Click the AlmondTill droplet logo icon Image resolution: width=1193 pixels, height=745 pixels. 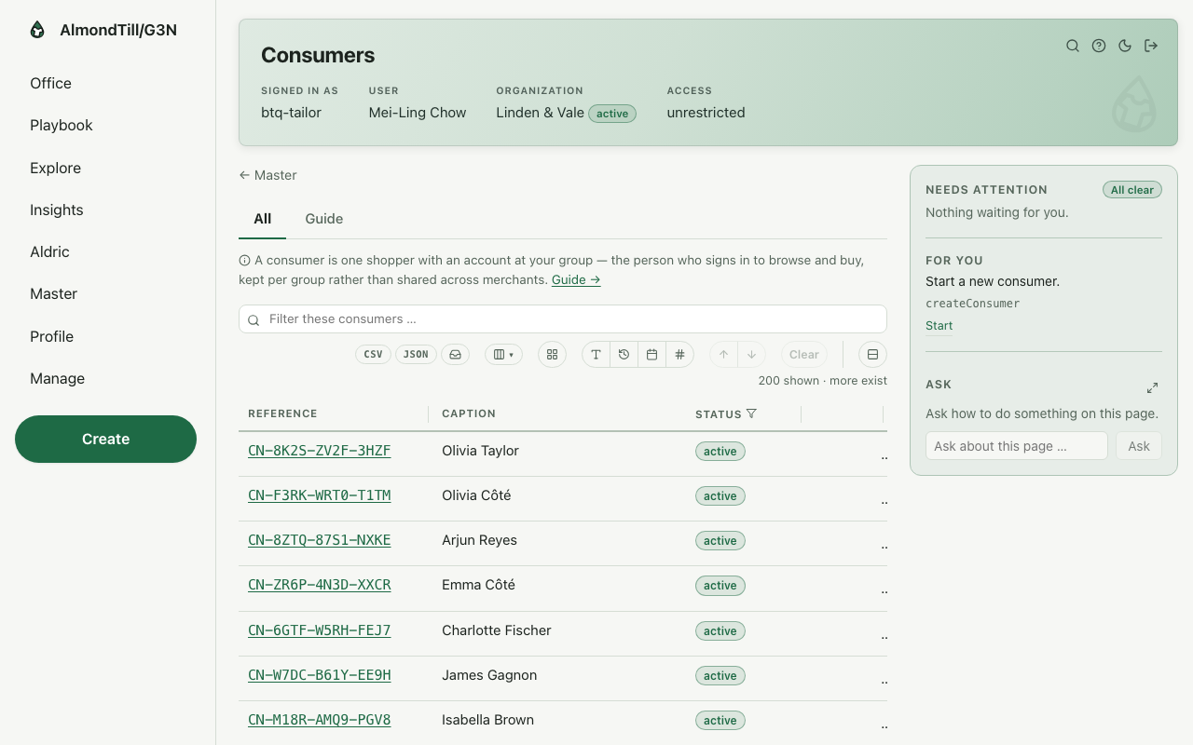click(x=37, y=30)
